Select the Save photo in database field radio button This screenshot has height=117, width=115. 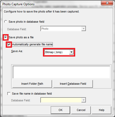6,22
